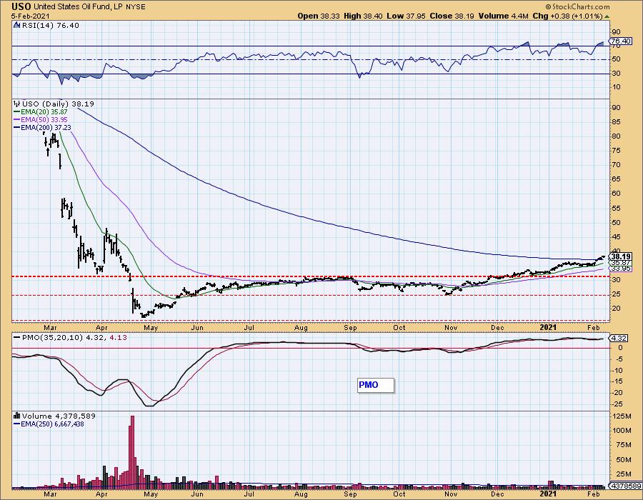Click the -25 PMO axis label

click(x=619, y=404)
